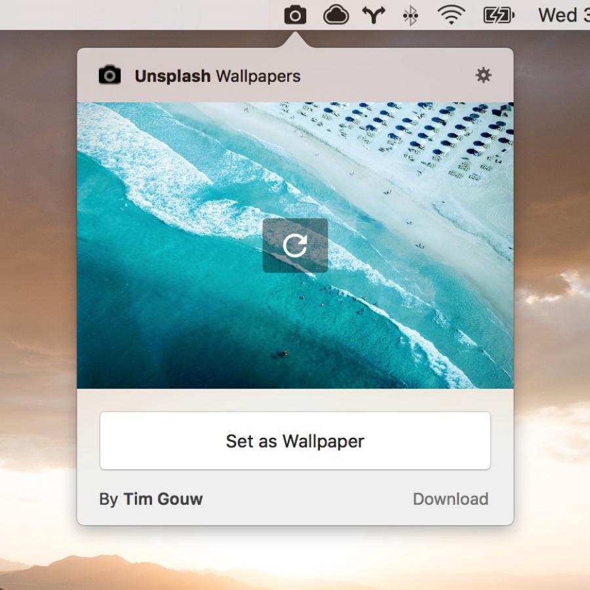Click the word By before author name

pyautogui.click(x=108, y=499)
